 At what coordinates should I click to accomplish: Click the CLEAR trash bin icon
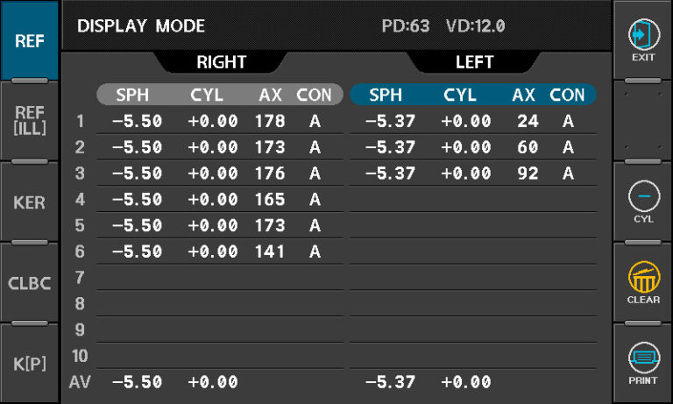coord(643,277)
